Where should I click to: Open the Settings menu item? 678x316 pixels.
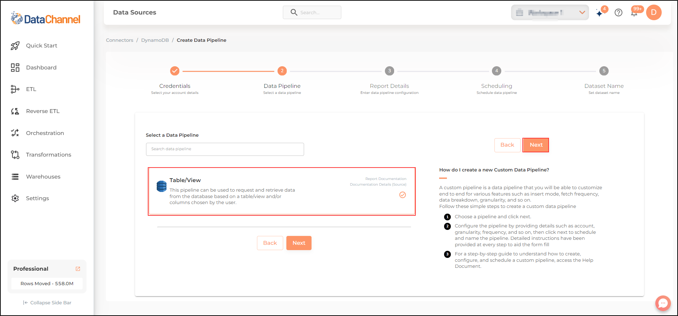tap(37, 198)
